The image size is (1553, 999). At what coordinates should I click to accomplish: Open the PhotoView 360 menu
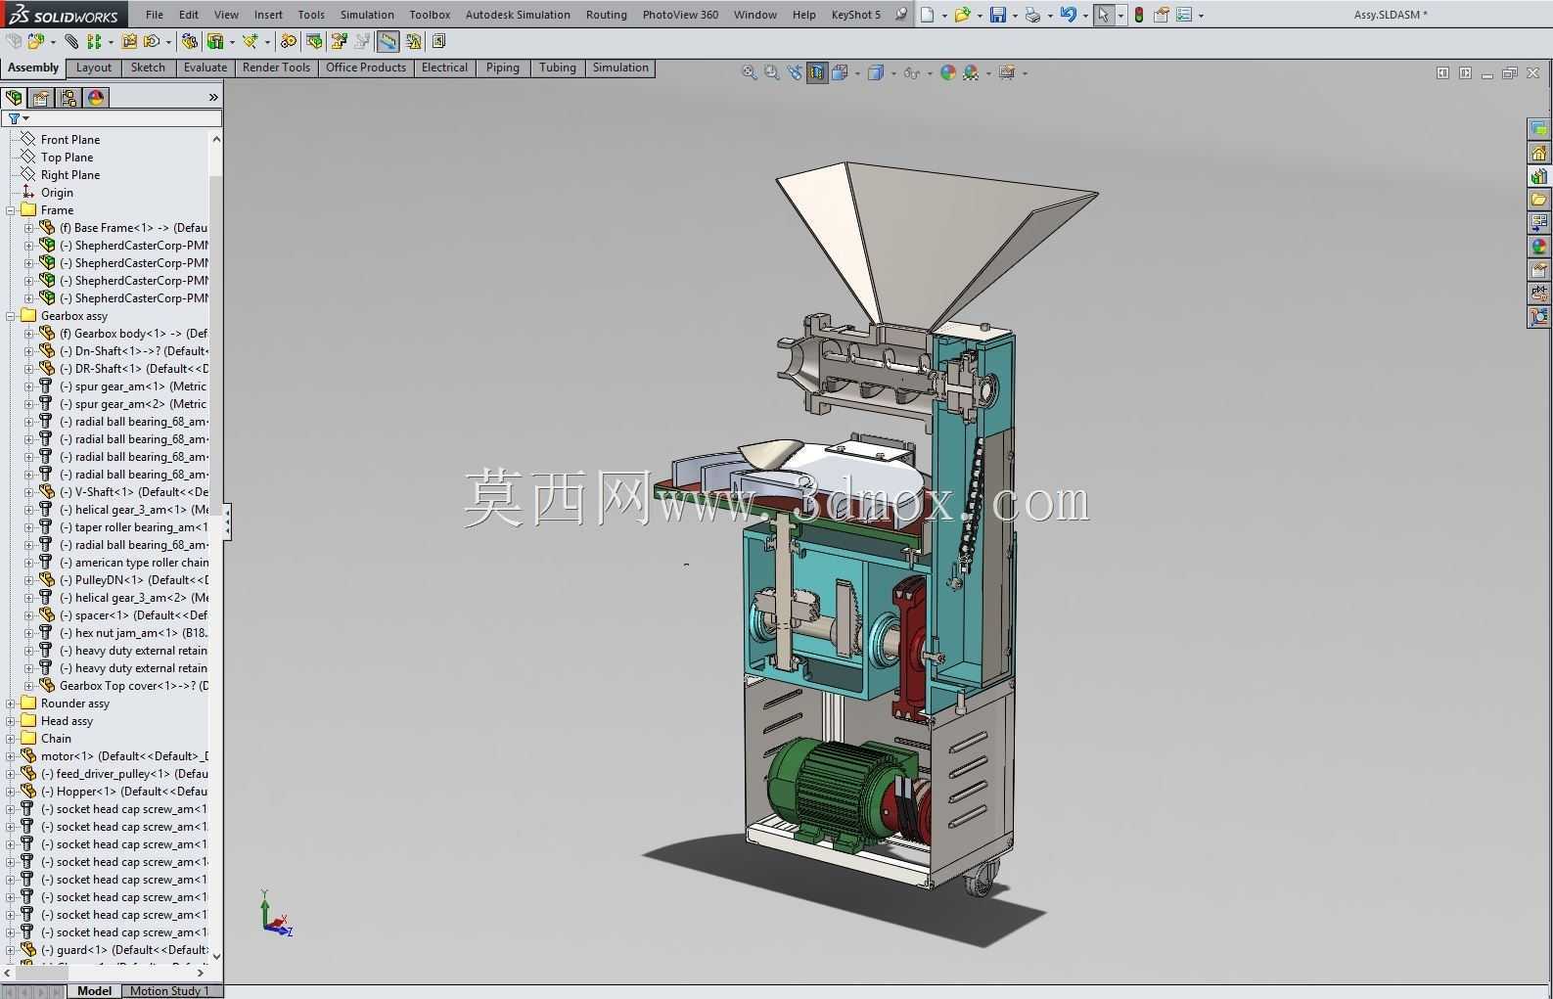click(680, 15)
